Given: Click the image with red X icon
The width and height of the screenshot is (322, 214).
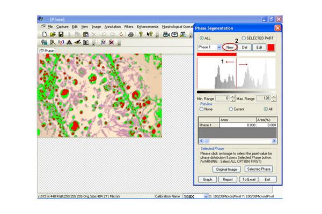Looking at the screenshot, I should (111, 42).
